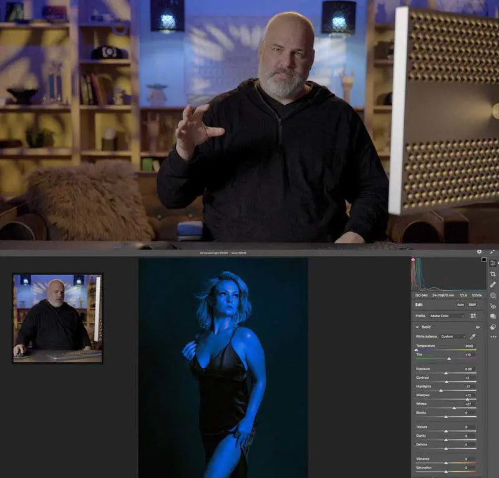Open the White Balance Custom dropdown

[x=452, y=336]
